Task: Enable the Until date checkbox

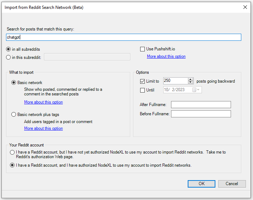Action: pos(142,90)
